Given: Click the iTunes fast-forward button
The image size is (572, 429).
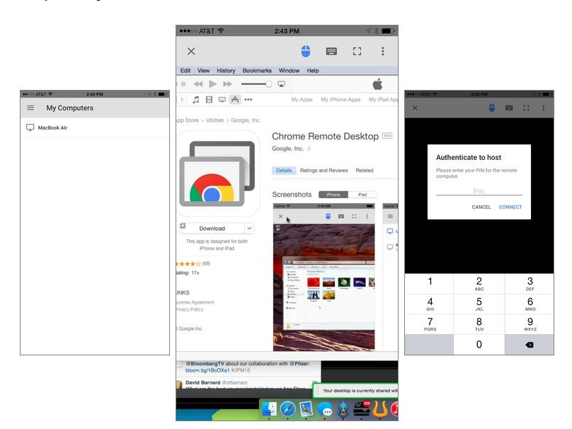Looking at the screenshot, I should [x=228, y=84].
